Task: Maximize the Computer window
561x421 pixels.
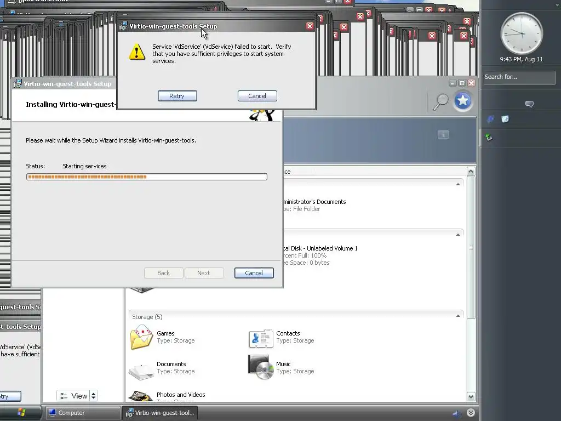Action: pyautogui.click(x=462, y=83)
